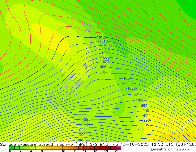Click the yellow legend swatch left of 6

point(38,148)
